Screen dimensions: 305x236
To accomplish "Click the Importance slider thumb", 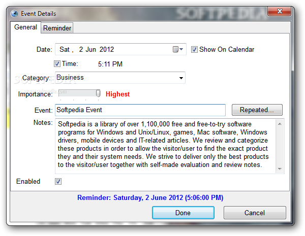I will click(x=98, y=93).
